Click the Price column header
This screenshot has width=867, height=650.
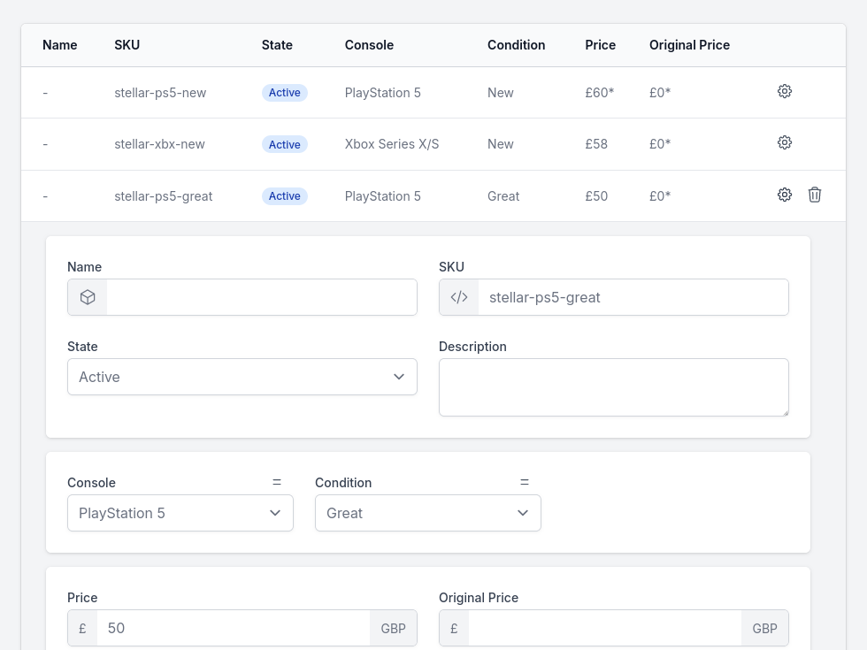tap(600, 45)
